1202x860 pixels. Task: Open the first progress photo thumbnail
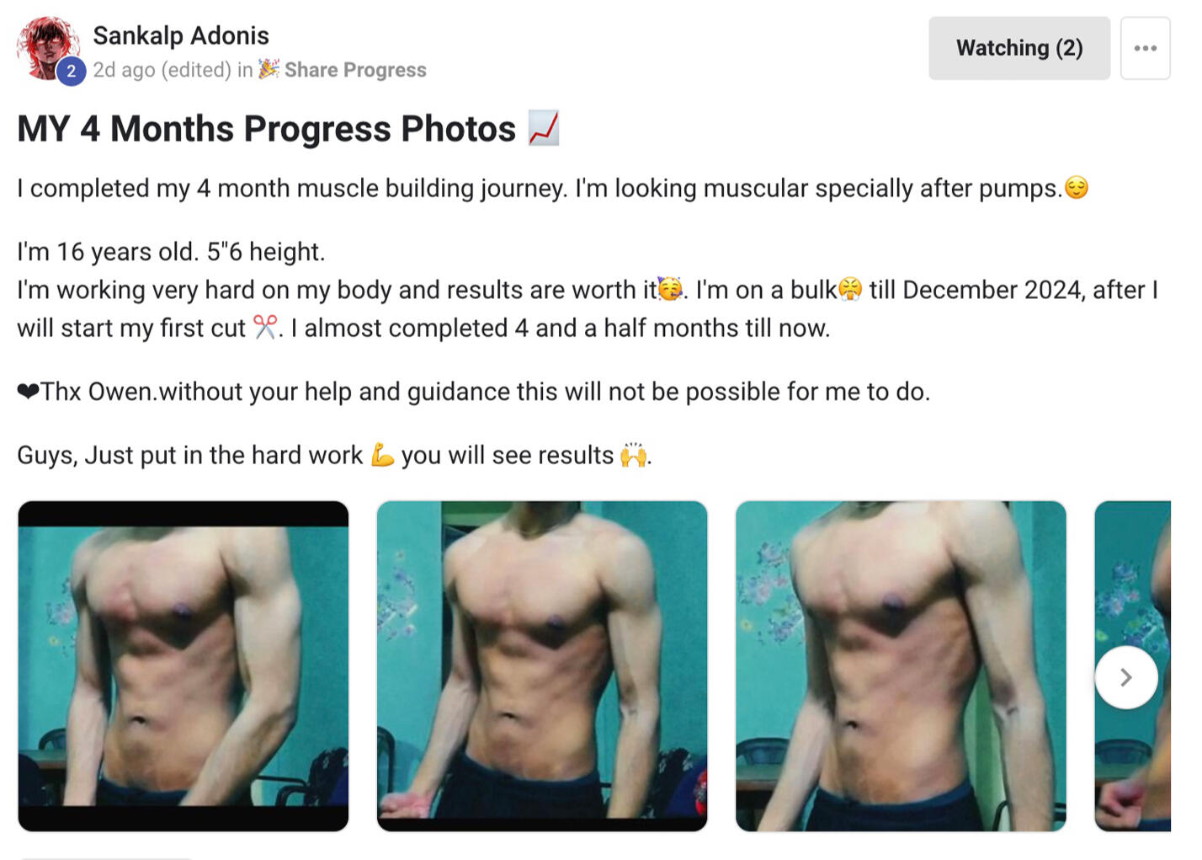tap(183, 666)
